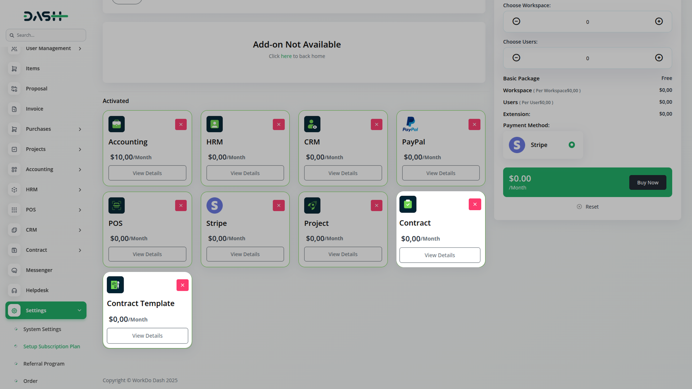
Task: Click the Invoice sidebar icon
Action: pos(14,109)
